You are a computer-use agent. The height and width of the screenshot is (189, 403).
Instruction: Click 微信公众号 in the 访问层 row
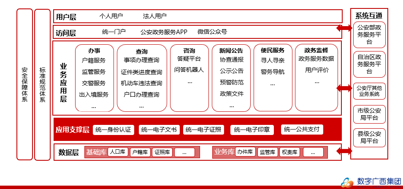tap(212, 32)
